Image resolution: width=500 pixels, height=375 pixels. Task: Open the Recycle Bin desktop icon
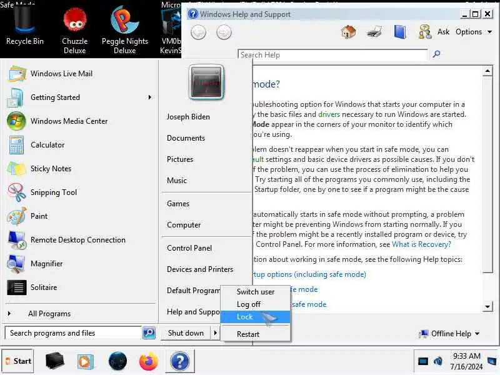pos(24,27)
